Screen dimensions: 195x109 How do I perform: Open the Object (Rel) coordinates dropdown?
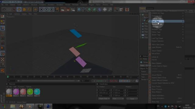pyautogui.click(x=104, y=99)
